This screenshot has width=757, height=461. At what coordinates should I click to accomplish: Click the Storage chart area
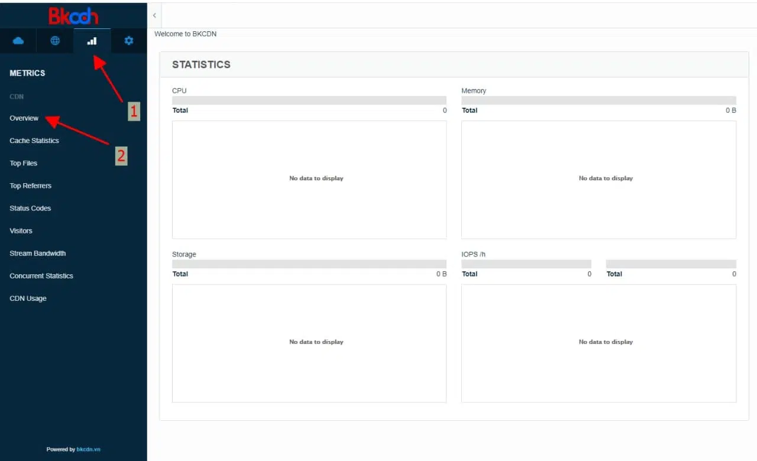[309, 343]
